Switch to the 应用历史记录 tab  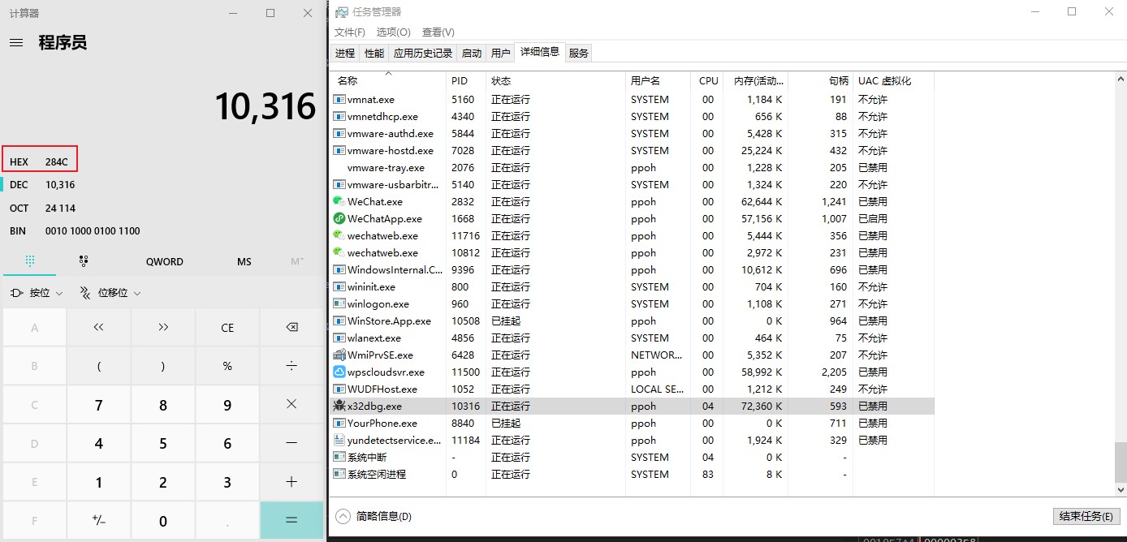pos(423,54)
